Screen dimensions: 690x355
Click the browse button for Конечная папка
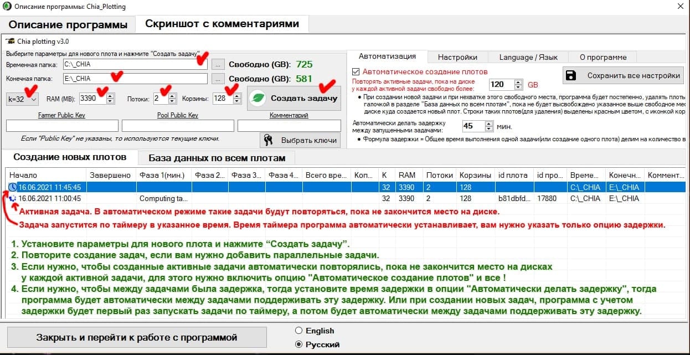[x=219, y=79]
